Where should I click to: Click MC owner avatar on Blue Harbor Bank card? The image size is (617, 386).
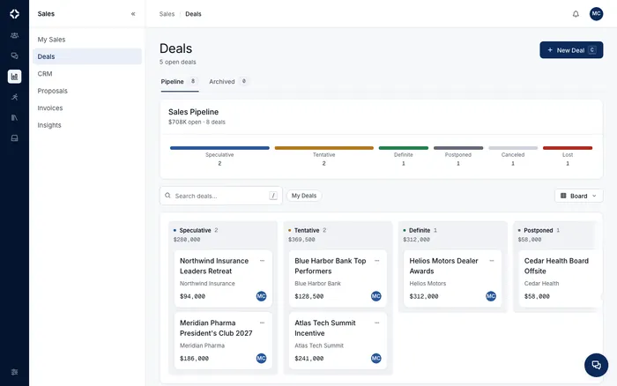click(x=376, y=296)
